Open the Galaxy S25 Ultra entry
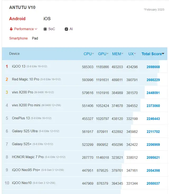Screen dimensions: 169x194 [x=25, y=131]
